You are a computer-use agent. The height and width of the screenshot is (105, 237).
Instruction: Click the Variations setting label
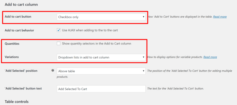point(12,57)
